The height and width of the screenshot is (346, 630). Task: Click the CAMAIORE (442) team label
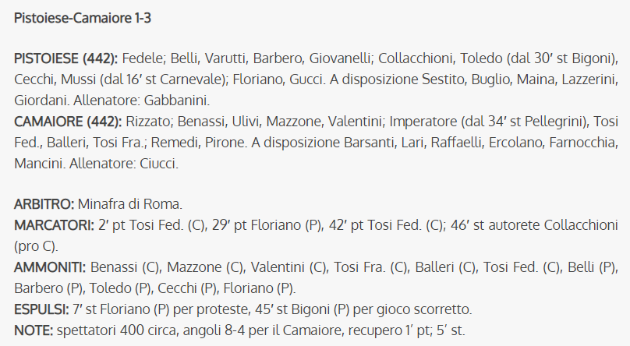68,122
